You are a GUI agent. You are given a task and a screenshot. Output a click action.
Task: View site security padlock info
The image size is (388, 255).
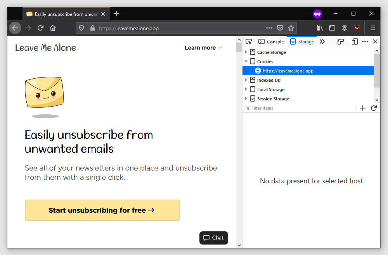click(93, 28)
